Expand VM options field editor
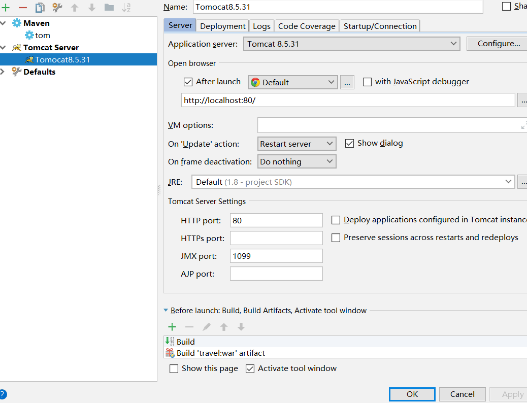Screen dimensions: 527x403 [x=523, y=125]
